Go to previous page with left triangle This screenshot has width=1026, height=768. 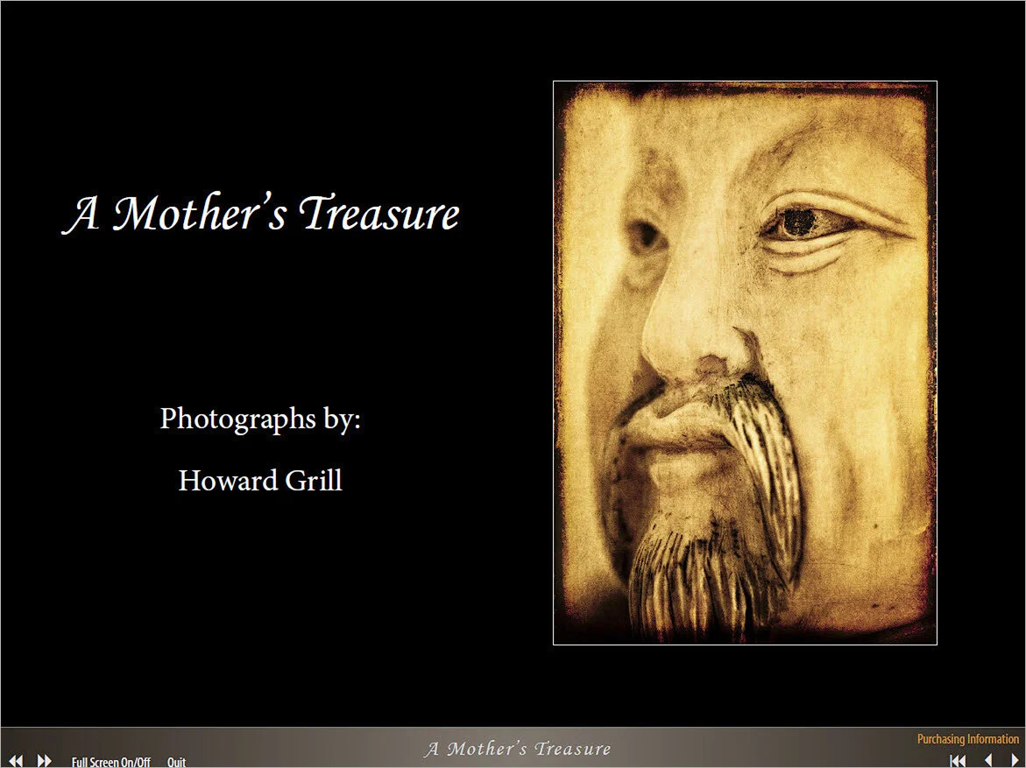(988, 761)
